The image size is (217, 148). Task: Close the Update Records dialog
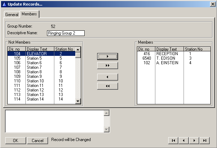coord(212,4)
